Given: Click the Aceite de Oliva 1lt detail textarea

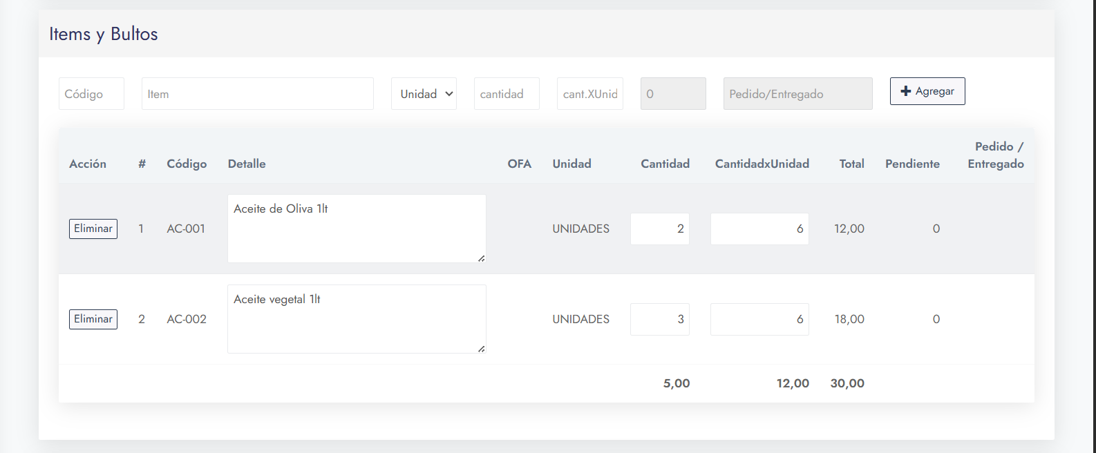Looking at the screenshot, I should 357,229.
